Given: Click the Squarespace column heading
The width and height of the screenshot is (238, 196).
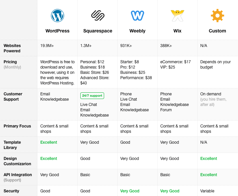Looking at the screenshot, I should [x=98, y=31].
